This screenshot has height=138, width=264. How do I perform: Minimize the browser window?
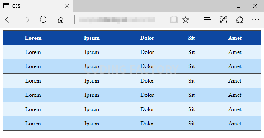coord(222,6)
